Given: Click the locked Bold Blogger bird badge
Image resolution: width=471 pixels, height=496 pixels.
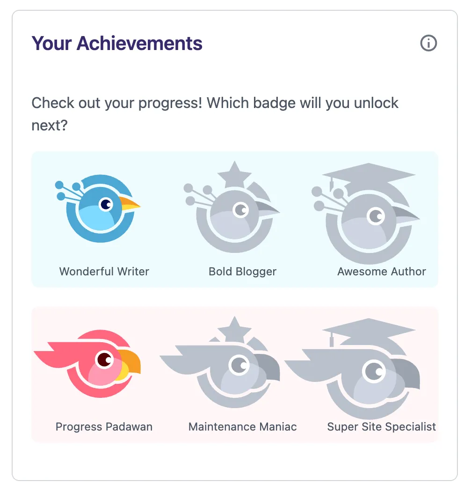Looking at the screenshot, I should pyautogui.click(x=232, y=207).
